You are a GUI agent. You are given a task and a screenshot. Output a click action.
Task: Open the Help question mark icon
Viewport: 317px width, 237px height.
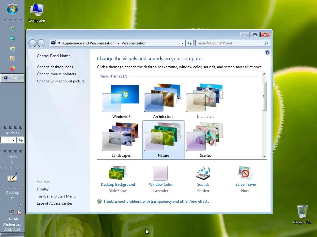coord(267,52)
